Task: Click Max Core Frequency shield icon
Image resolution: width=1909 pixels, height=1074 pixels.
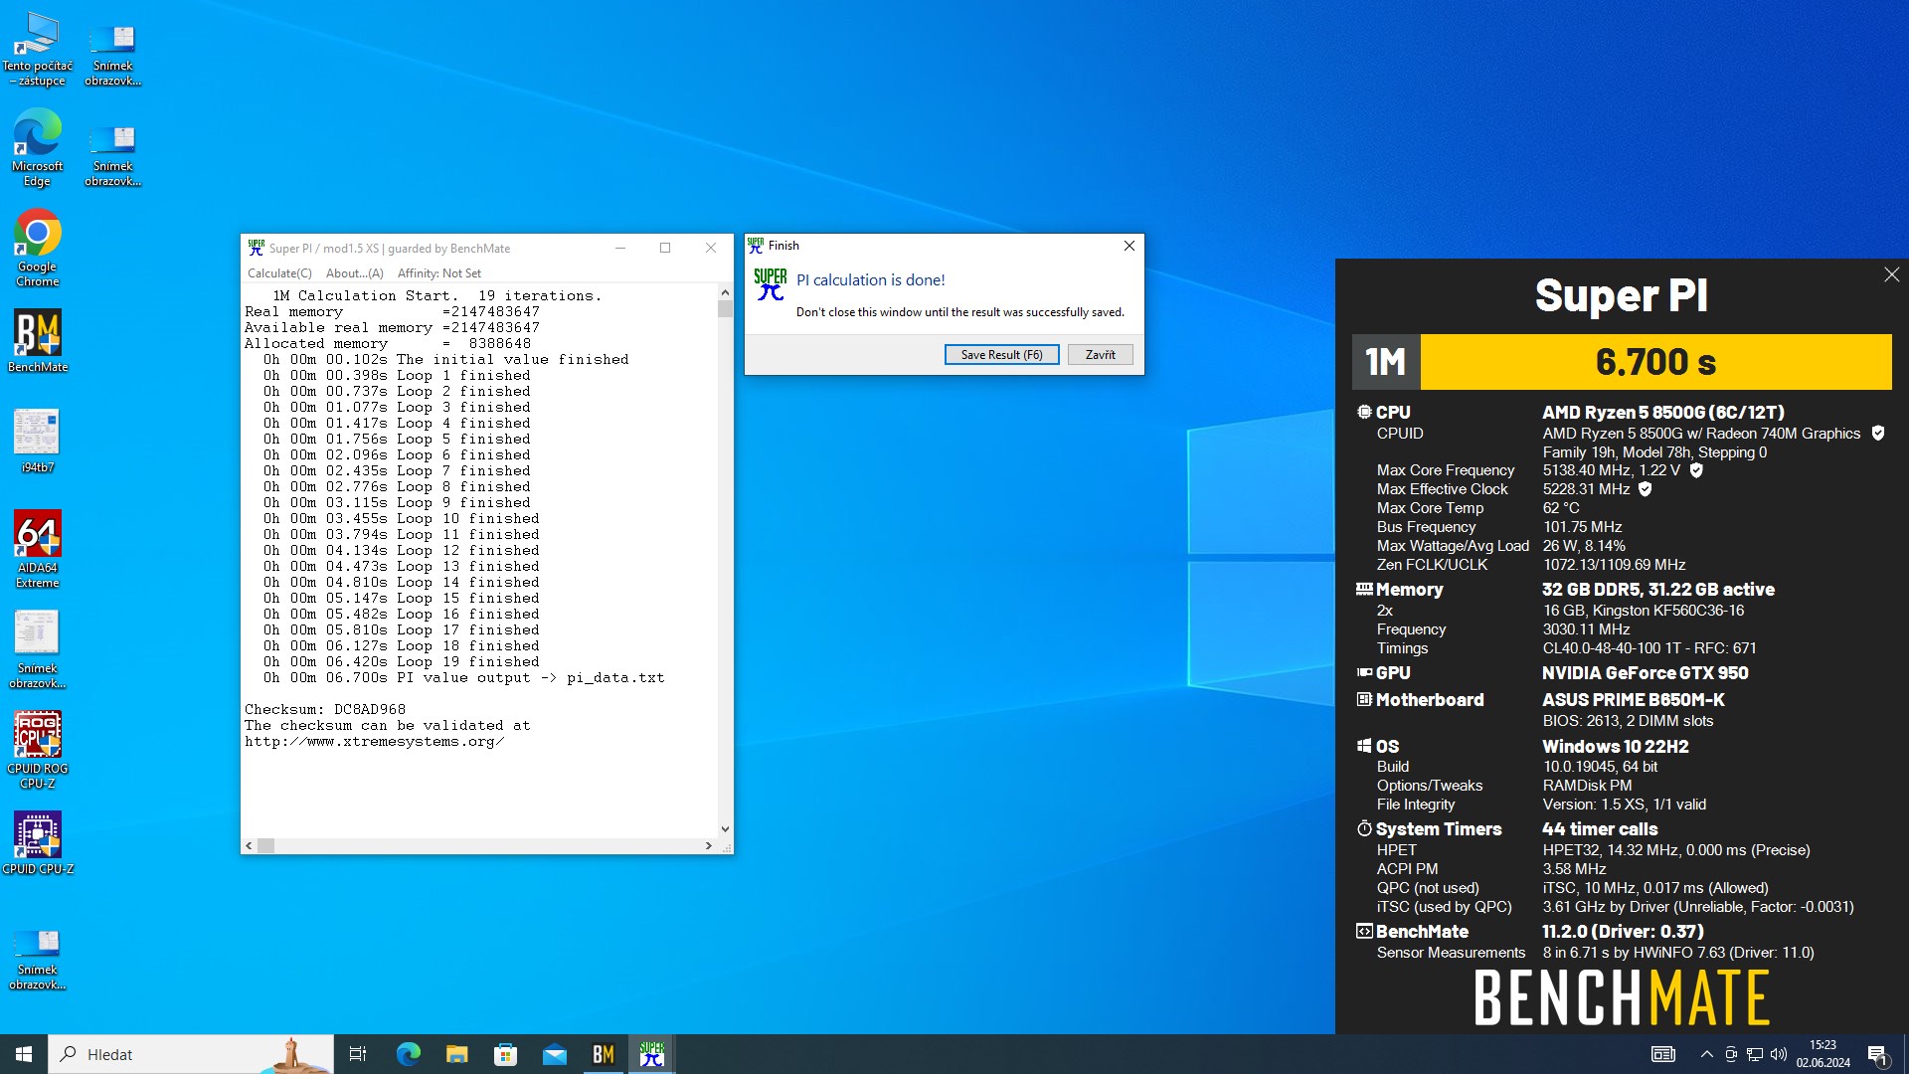Action: point(1696,470)
